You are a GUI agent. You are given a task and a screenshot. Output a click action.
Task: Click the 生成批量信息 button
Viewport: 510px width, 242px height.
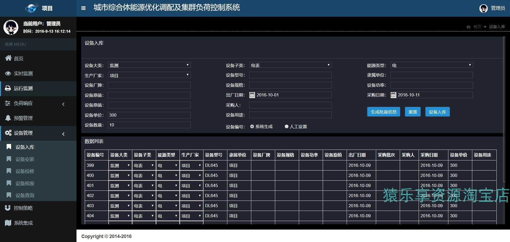coord(384,112)
